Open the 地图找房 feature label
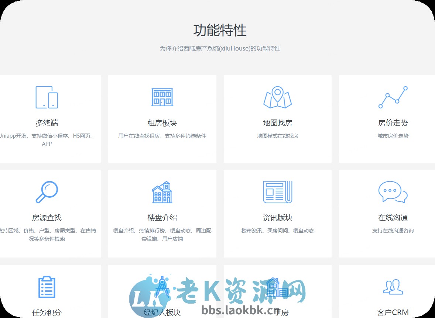Viewport: 435px width, 318px height. coord(277,123)
